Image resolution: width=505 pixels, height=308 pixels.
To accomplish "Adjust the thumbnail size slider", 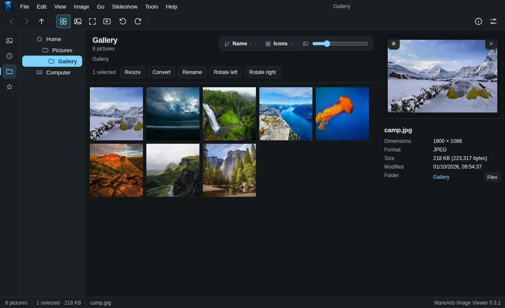I will tap(340, 44).
